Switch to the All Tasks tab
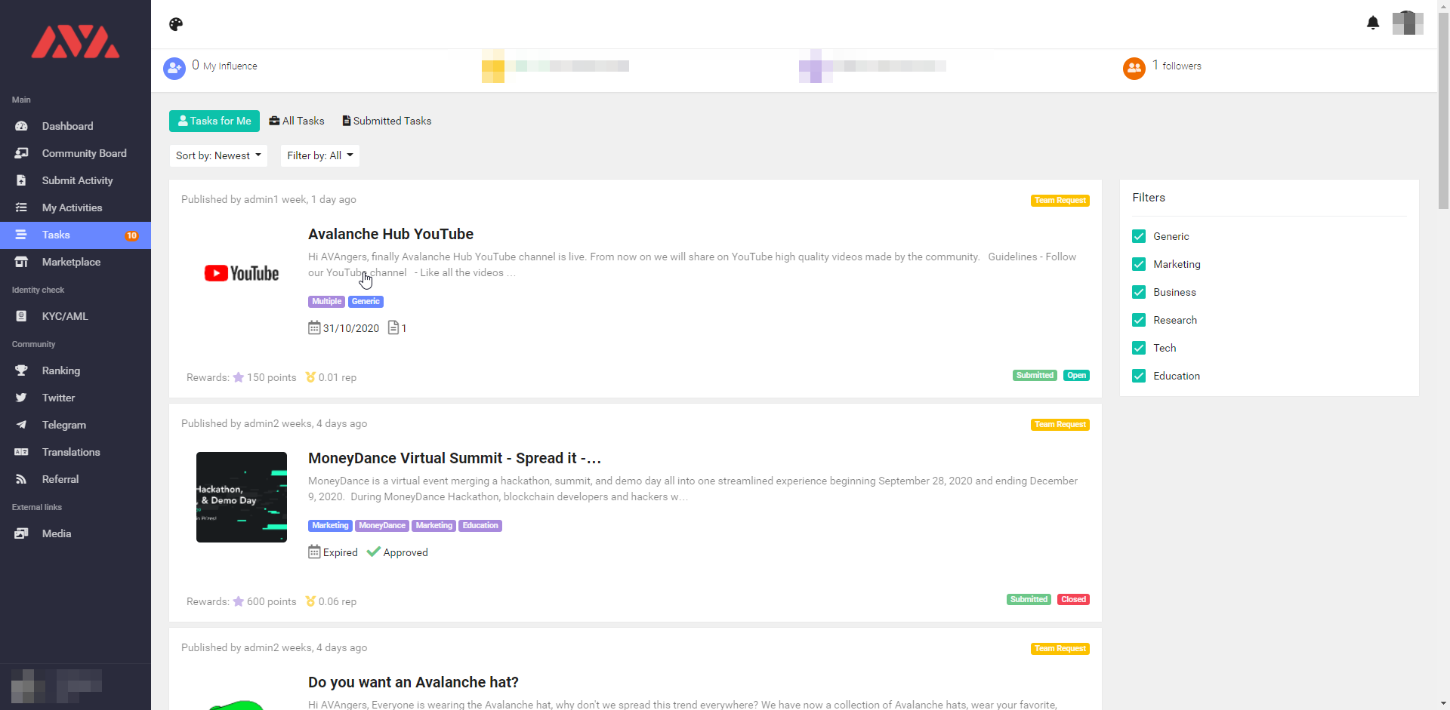The width and height of the screenshot is (1450, 710). coord(297,121)
